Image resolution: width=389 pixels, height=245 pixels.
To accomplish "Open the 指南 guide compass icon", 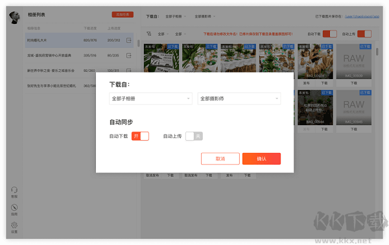I will (x=14, y=210).
